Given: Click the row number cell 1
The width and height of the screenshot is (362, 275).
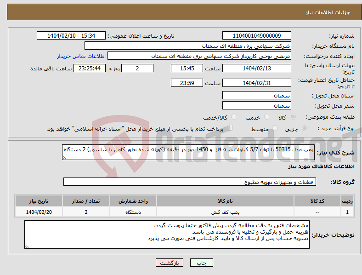Looking at the screenshot, I should click(347, 212).
